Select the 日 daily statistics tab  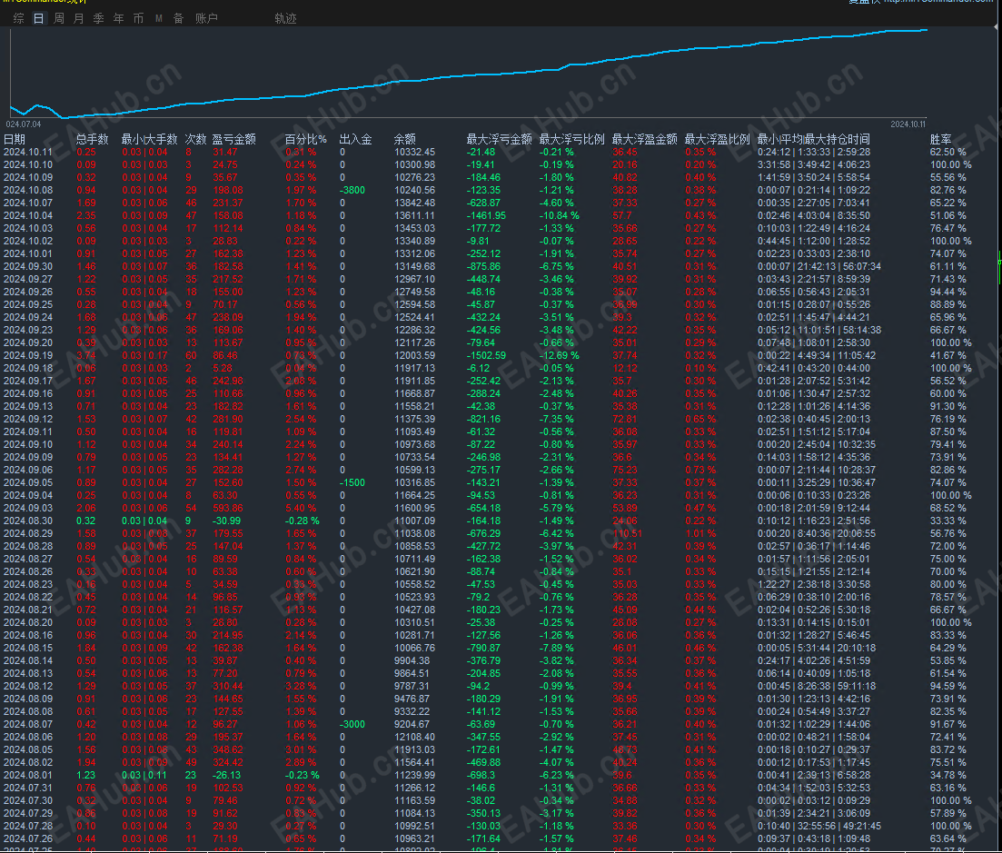click(38, 18)
